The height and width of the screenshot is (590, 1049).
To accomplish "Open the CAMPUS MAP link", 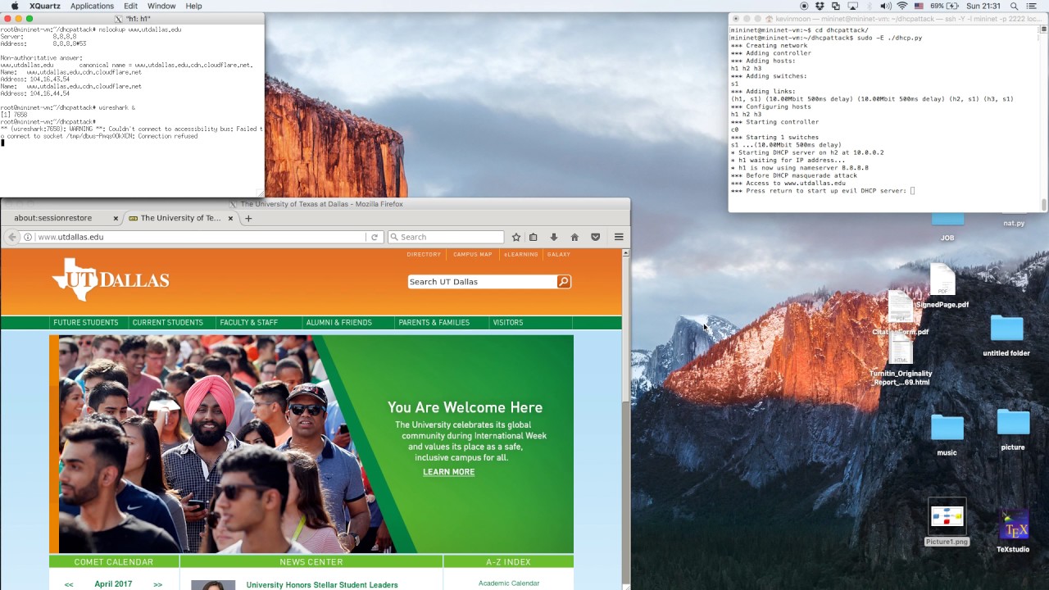I will [473, 255].
